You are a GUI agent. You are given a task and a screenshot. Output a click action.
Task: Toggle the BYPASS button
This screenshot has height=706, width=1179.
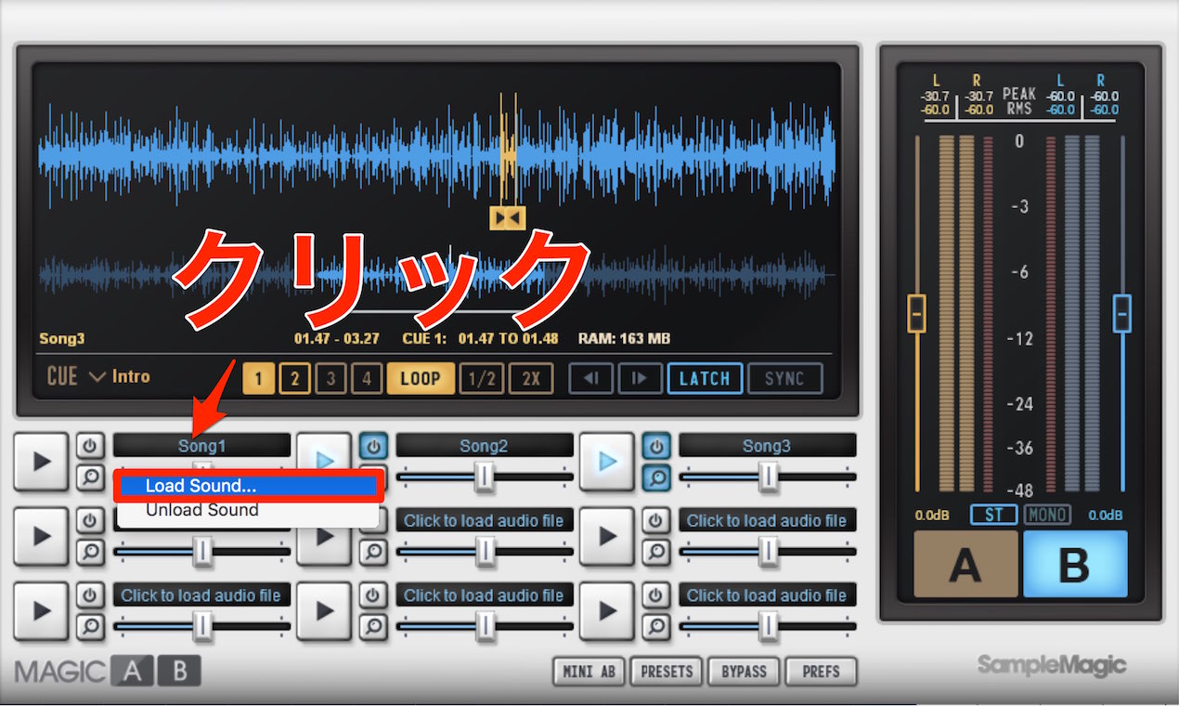744,671
